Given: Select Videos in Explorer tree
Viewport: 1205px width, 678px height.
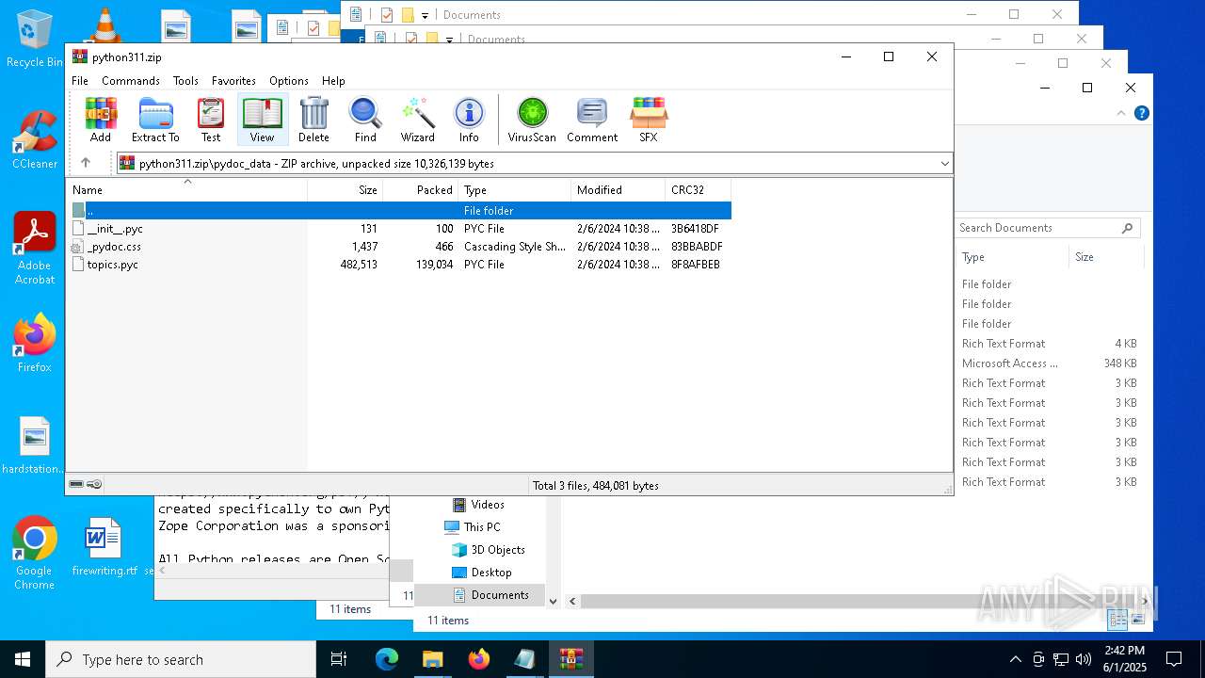Looking at the screenshot, I should (x=478, y=505).
